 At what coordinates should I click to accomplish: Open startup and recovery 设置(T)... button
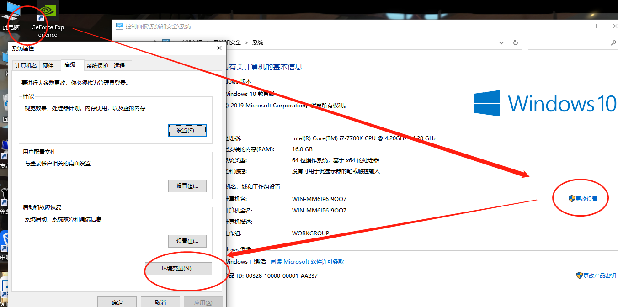tap(187, 241)
